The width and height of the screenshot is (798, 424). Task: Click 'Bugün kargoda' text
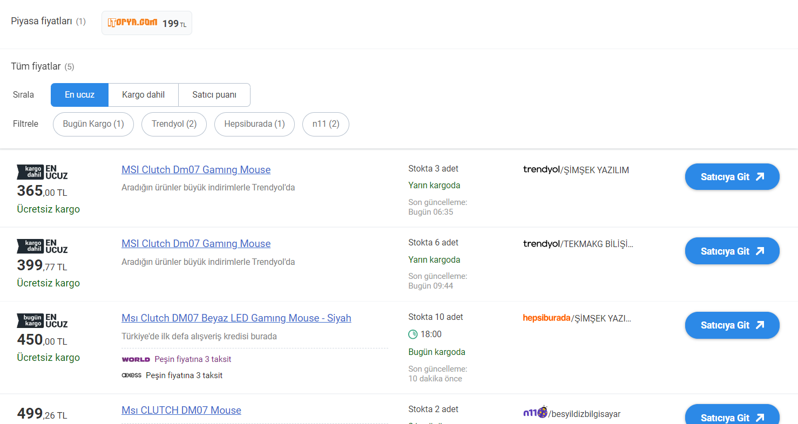[x=437, y=352]
